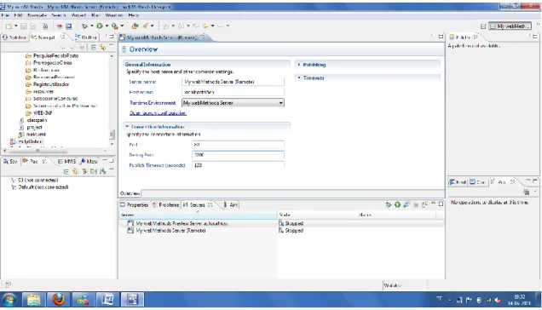Switch to the MWS tab in left lower panel
542x310 pixels.
point(66,161)
